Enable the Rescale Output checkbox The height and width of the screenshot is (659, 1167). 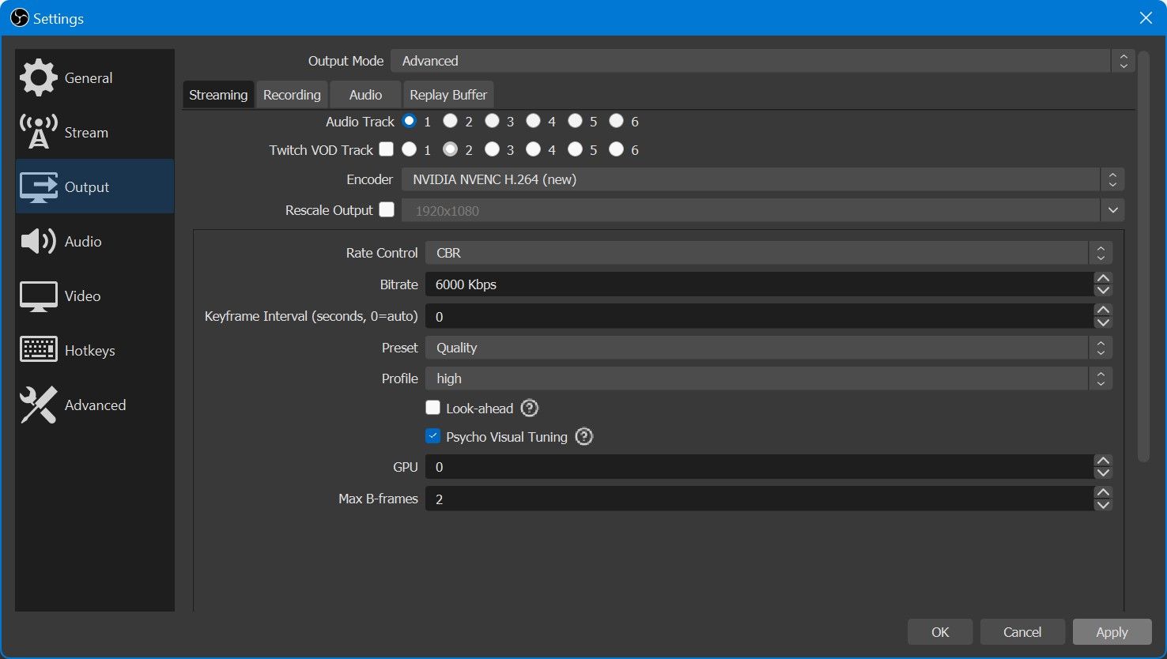(387, 210)
